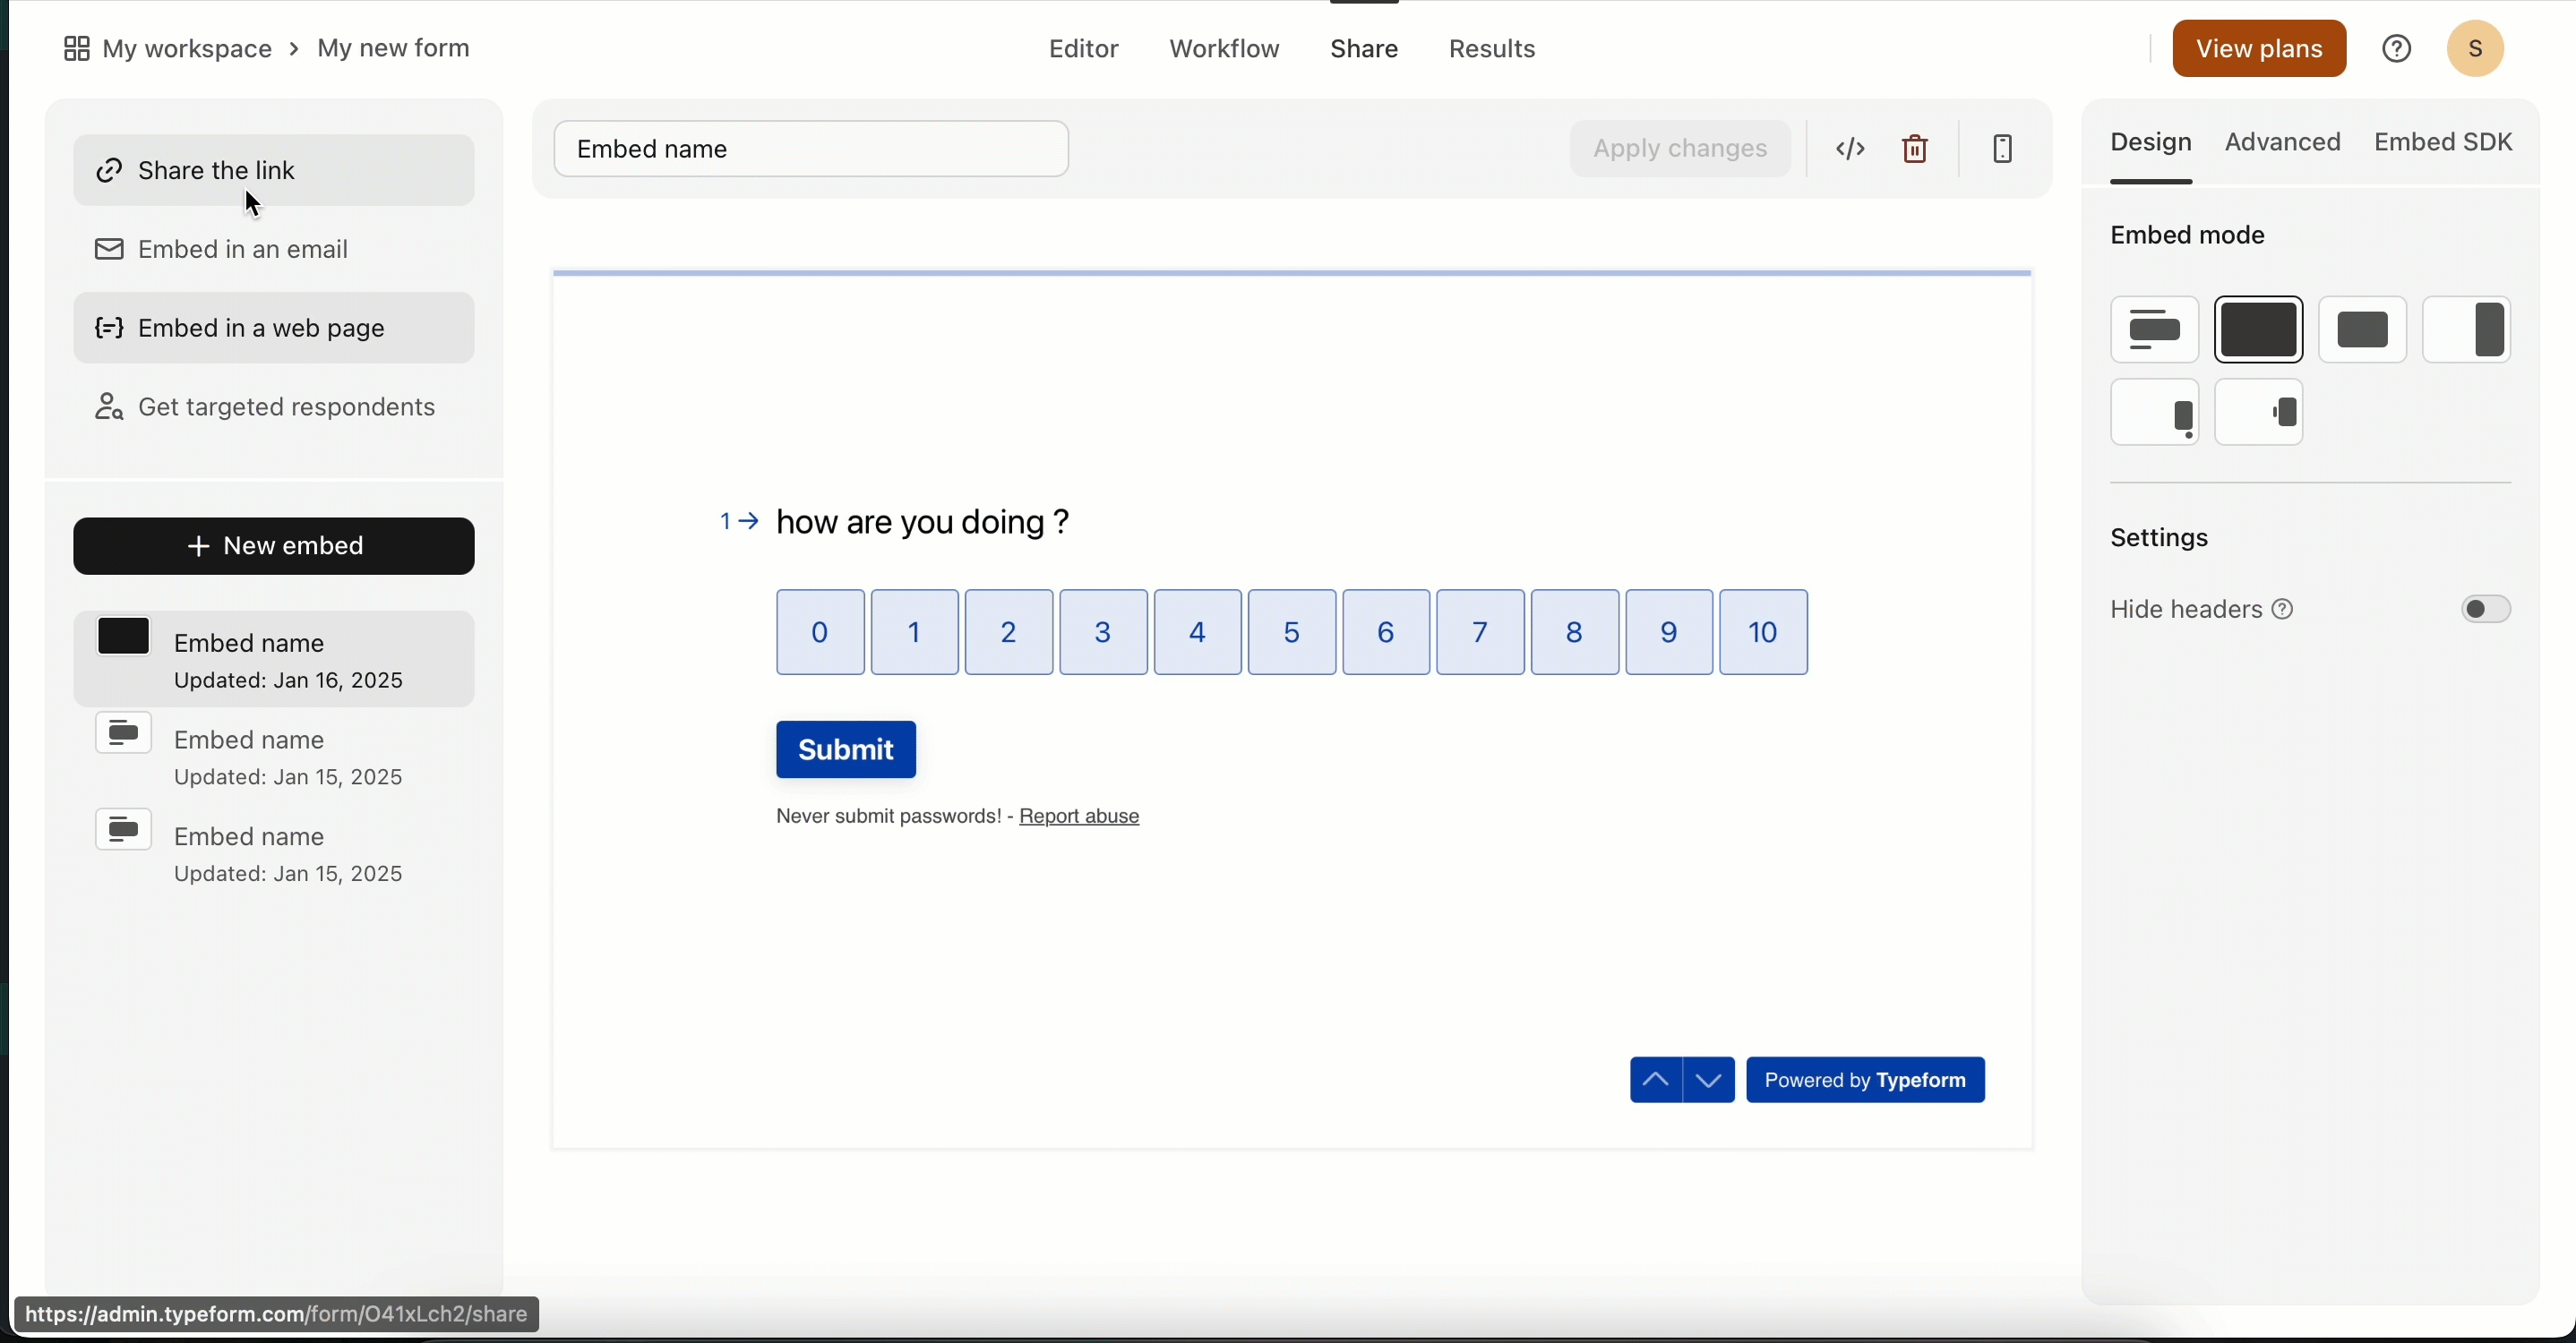Switch to the Design tab

[2151, 144]
